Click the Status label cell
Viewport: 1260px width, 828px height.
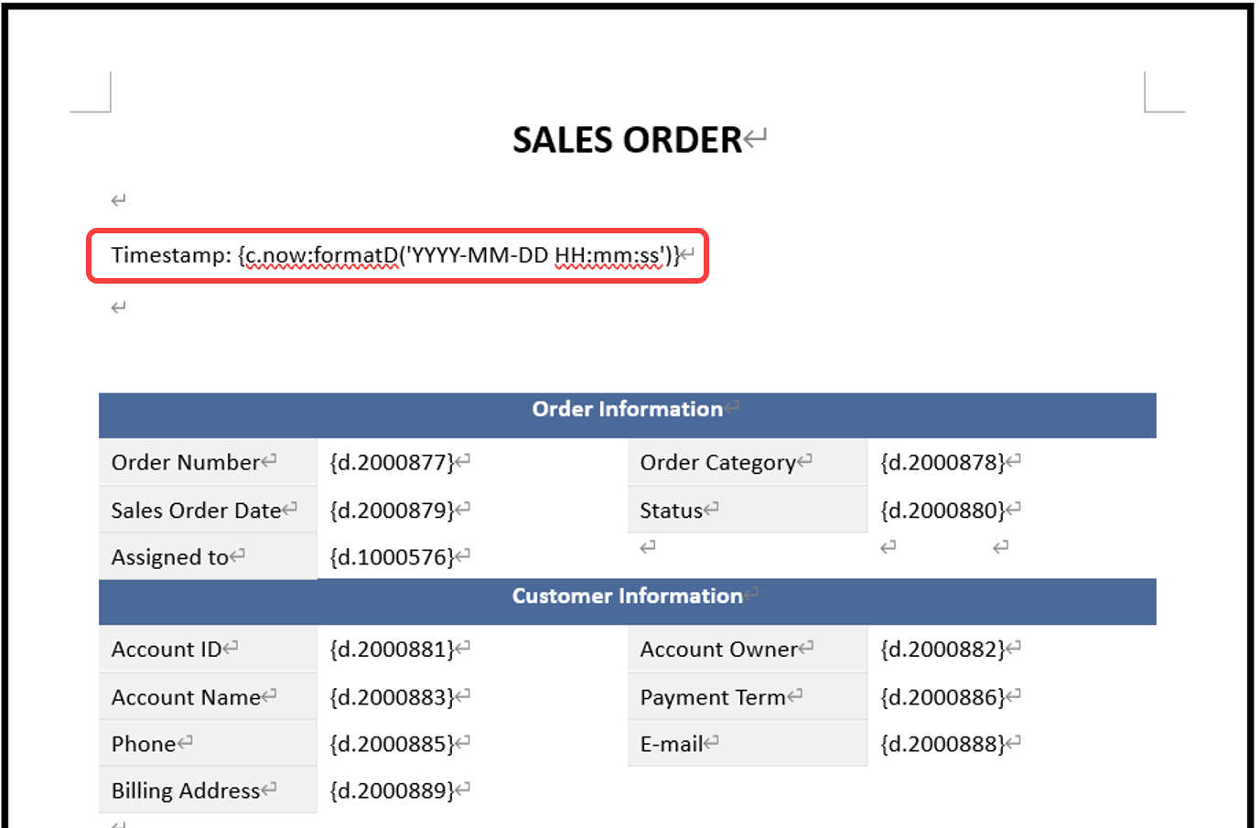(x=671, y=511)
